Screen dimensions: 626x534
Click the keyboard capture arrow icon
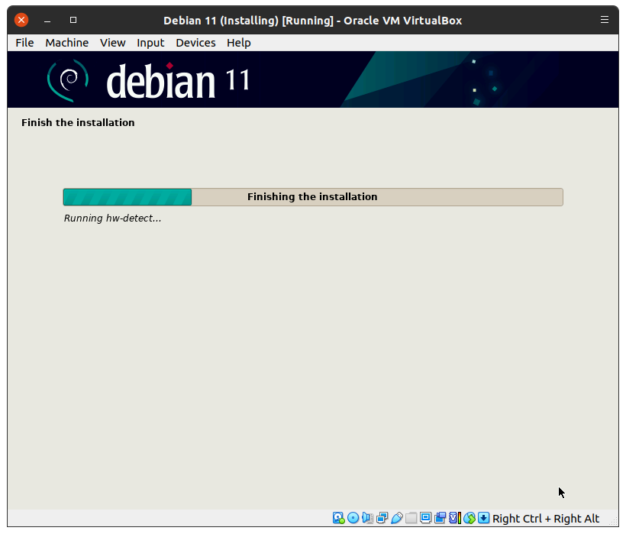(484, 518)
